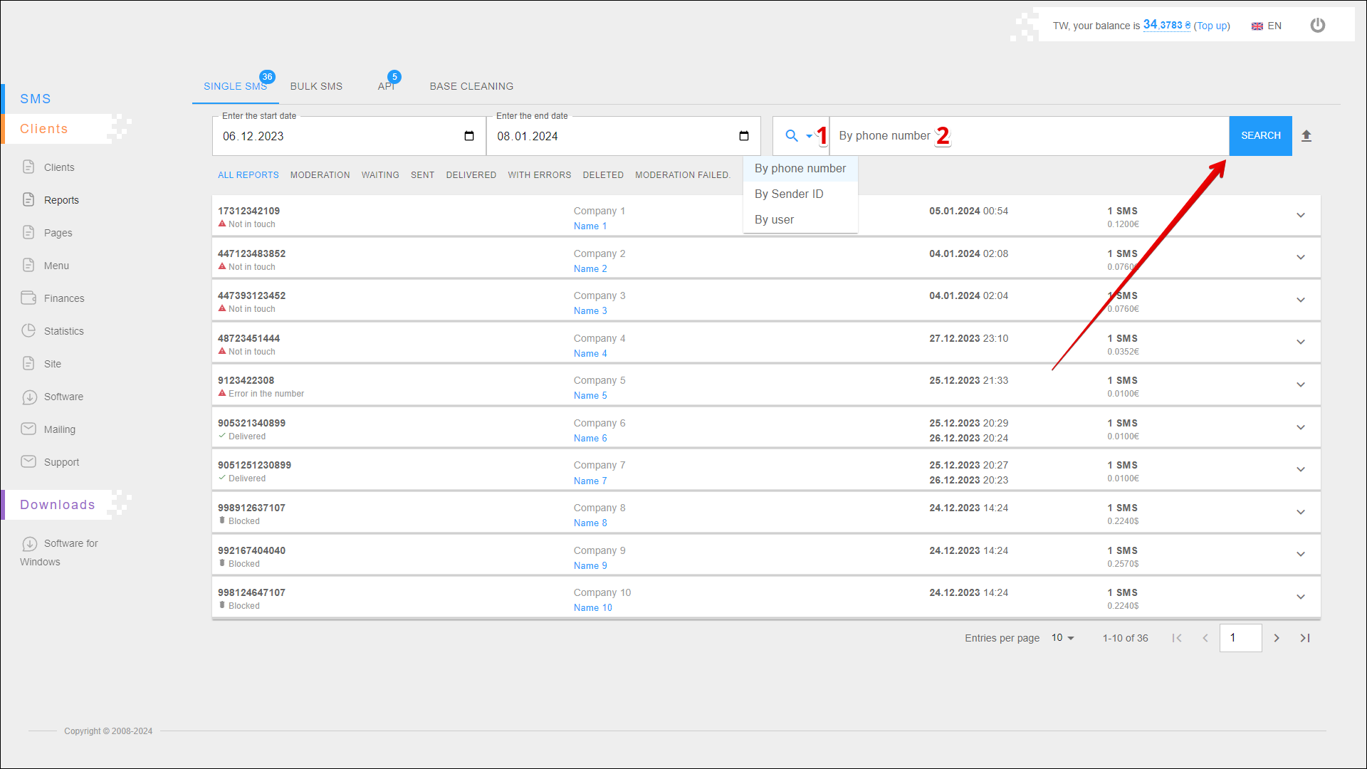The height and width of the screenshot is (769, 1367).
Task: Expand the Company 6 report row
Action: 1300,427
